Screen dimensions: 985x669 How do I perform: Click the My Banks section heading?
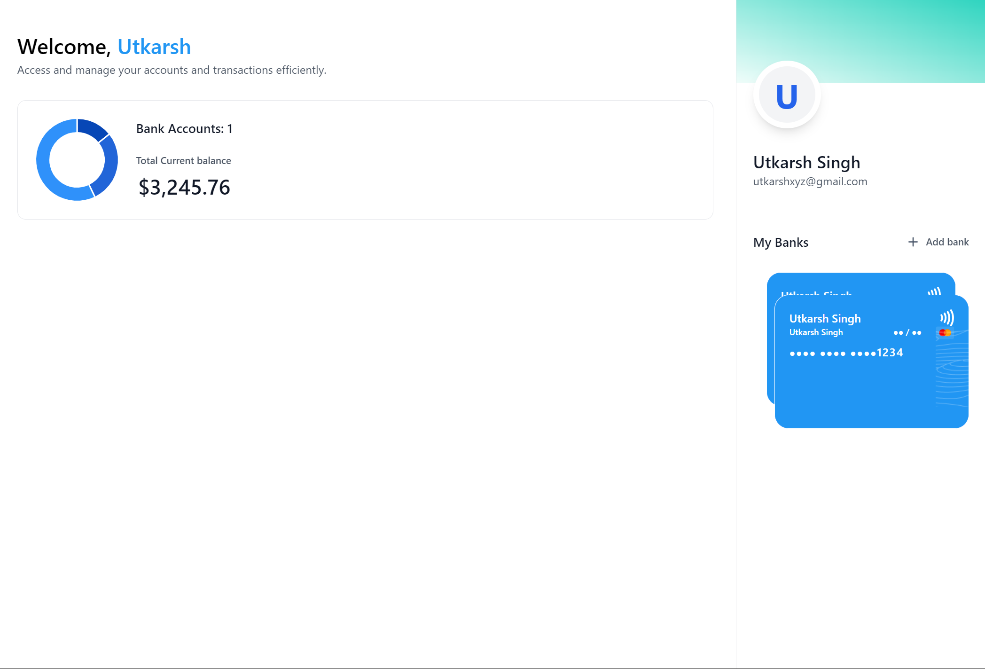(x=781, y=243)
